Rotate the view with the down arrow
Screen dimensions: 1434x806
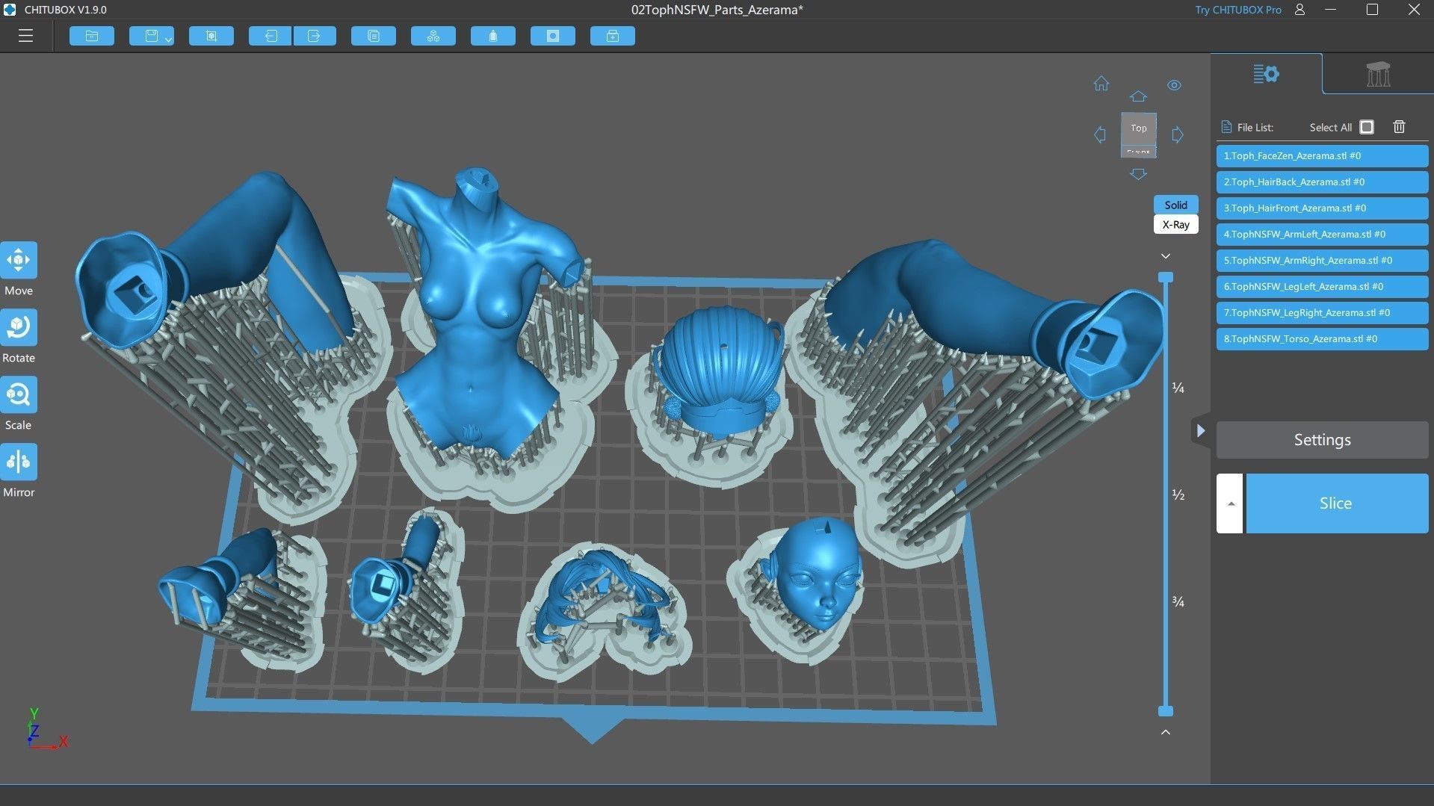(x=1138, y=174)
